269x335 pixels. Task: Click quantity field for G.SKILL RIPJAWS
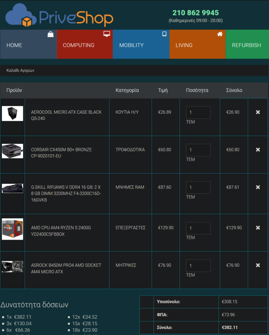click(198, 188)
